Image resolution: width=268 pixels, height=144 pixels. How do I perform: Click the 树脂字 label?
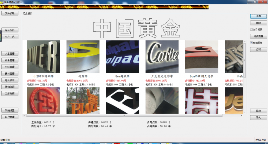83,77
